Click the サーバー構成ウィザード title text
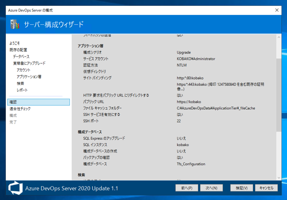The height and width of the screenshot is (200, 287). (x=54, y=24)
